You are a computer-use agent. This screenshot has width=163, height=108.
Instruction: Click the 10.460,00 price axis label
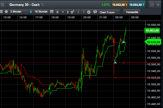154,97
